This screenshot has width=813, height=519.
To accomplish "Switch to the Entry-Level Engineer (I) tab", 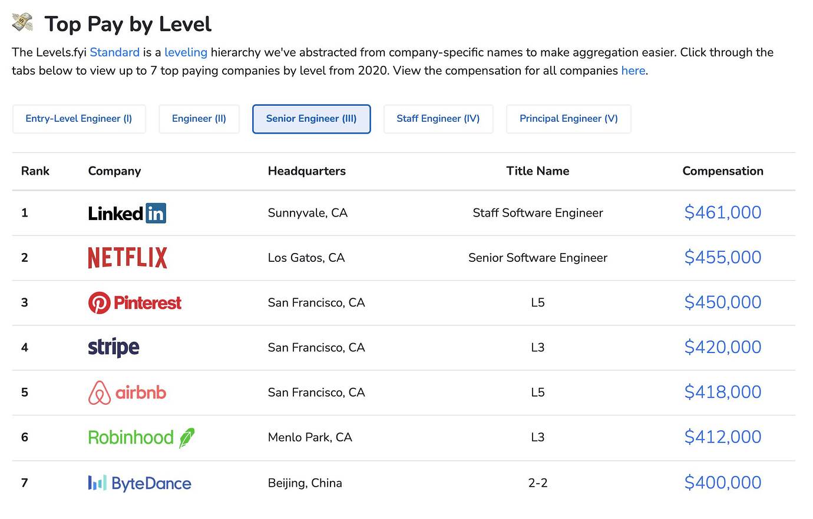I will pyautogui.click(x=79, y=118).
